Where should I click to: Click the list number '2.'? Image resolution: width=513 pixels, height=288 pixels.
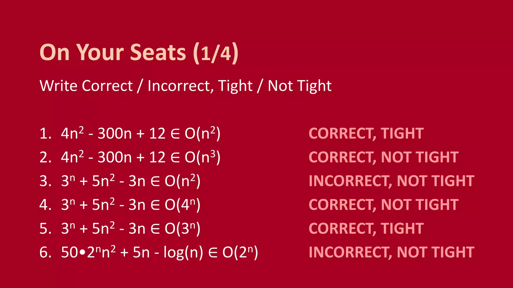45,157
